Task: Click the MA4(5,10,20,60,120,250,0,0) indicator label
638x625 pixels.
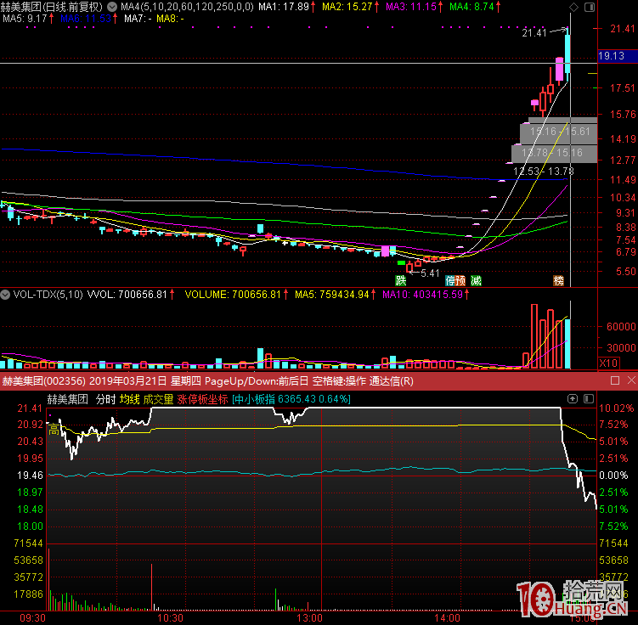Action: coord(187,7)
